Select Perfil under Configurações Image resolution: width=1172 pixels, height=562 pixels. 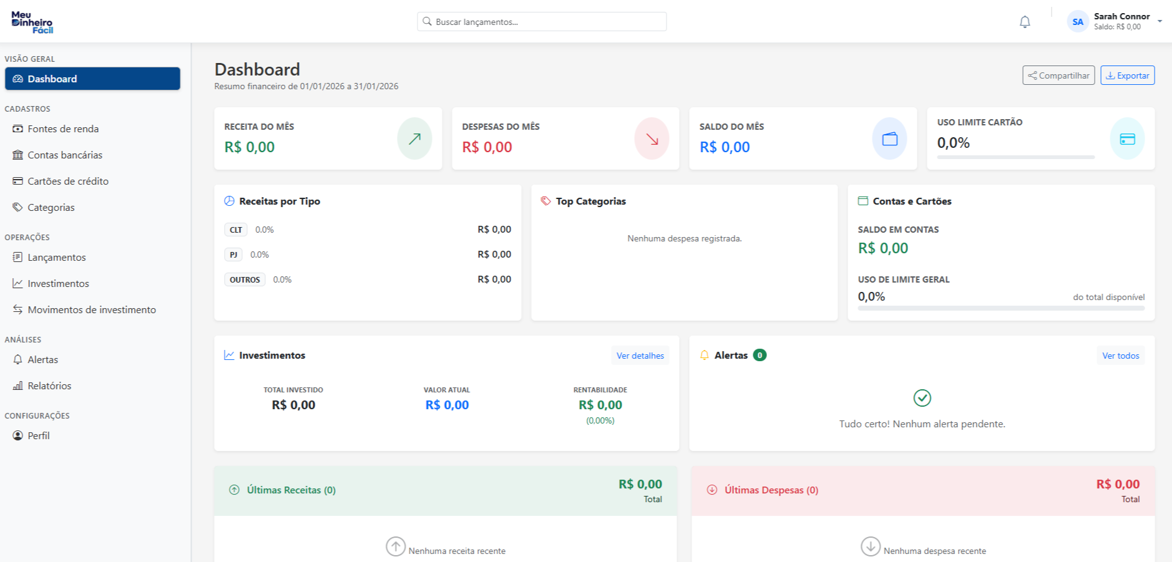(38, 435)
